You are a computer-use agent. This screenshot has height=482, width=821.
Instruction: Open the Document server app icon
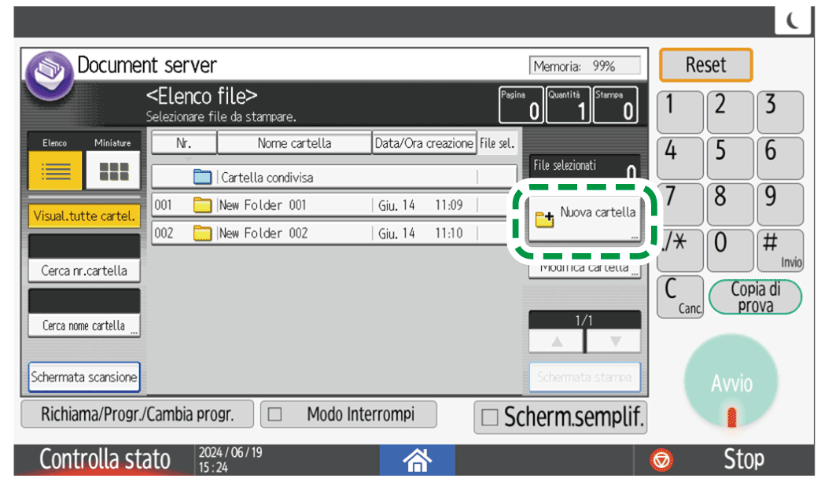tap(50, 75)
